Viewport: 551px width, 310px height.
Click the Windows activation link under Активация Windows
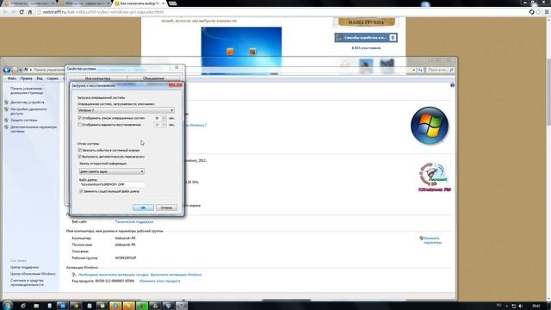(x=139, y=275)
